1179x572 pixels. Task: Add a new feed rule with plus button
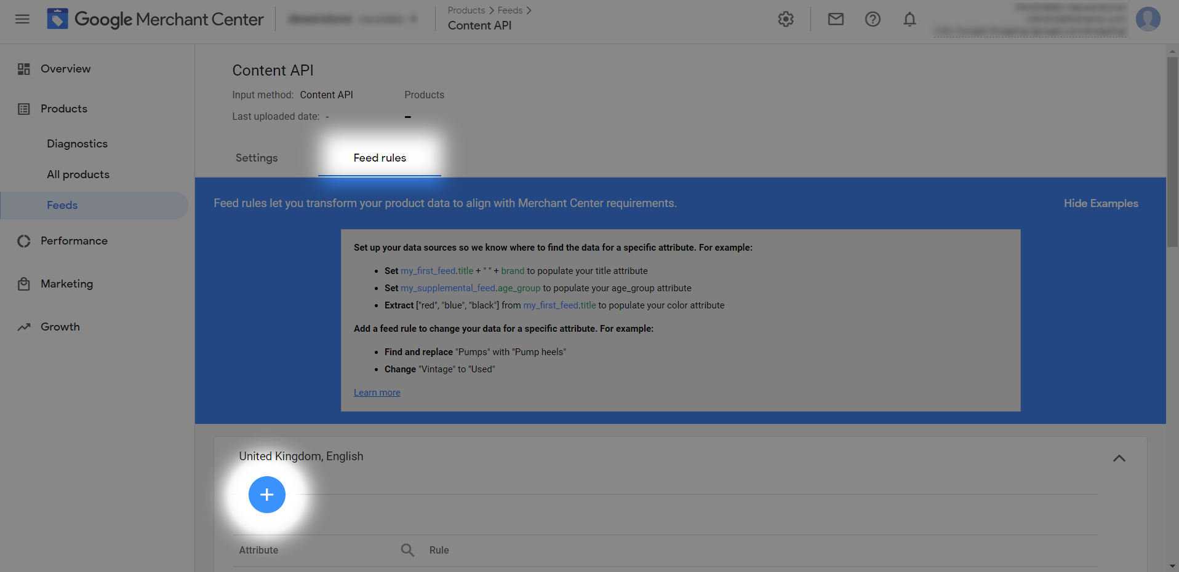(267, 495)
